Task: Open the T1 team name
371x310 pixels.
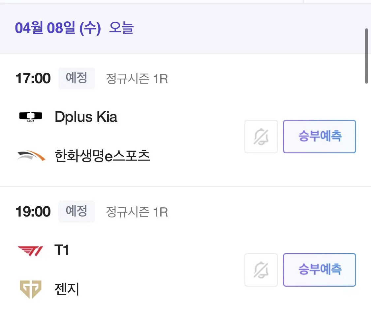Action: click(x=62, y=251)
